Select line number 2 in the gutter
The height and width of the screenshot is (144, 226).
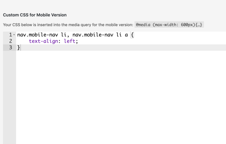10,41
